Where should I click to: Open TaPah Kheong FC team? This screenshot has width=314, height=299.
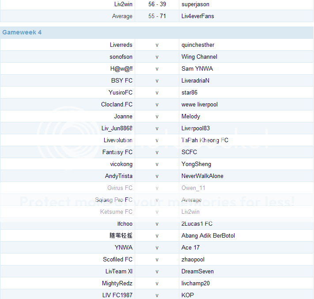(x=205, y=140)
